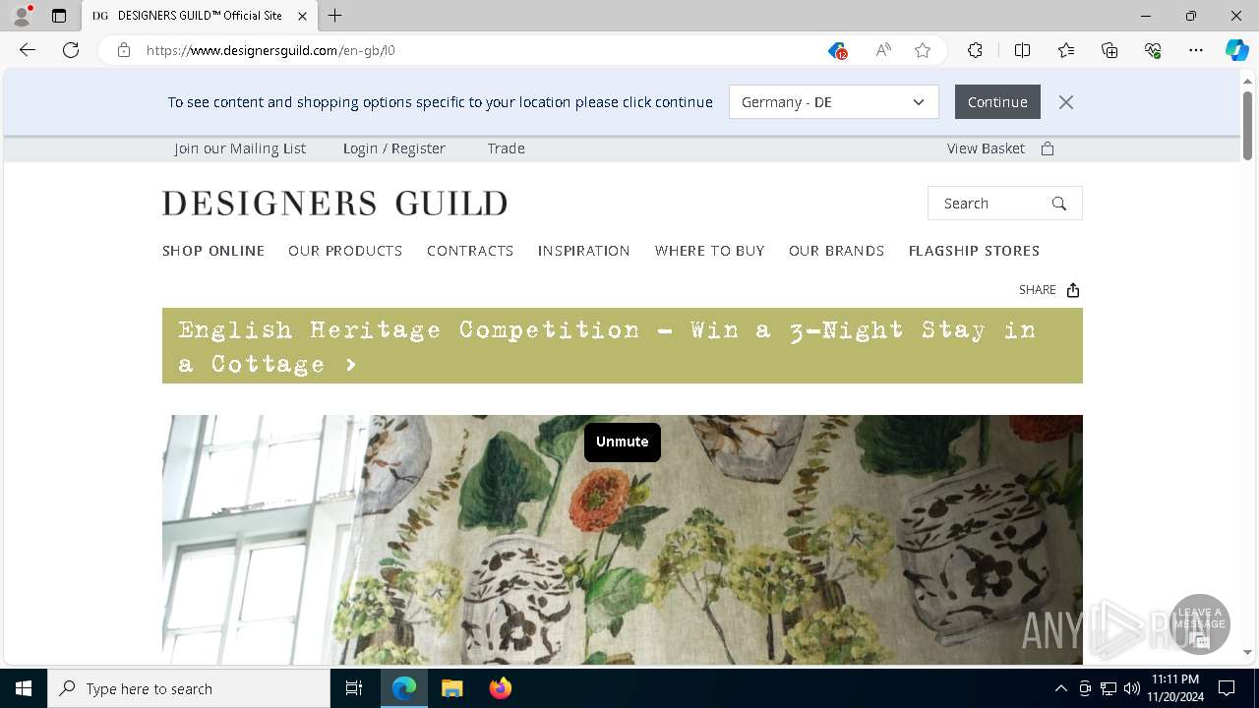Click the search magnifier icon
1259x708 pixels.
click(x=1059, y=204)
